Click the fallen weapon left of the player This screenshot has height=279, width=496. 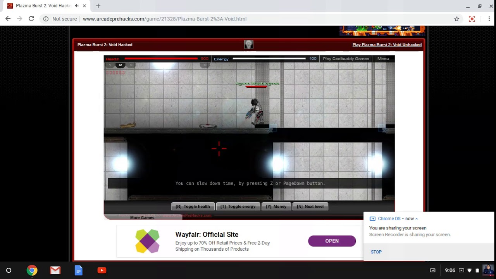208,126
